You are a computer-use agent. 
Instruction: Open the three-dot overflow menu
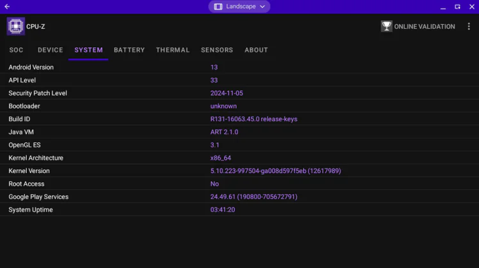click(x=469, y=27)
